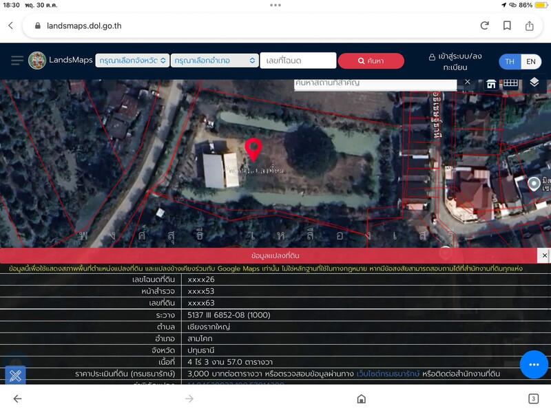The width and height of the screenshot is (551, 413).
Task: Click the เข้าสู่ระบบ/ลงทะเบียน login link
Action: (455, 62)
